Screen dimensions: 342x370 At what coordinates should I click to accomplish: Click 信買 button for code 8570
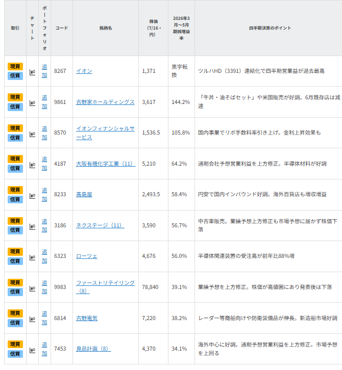pos(15,138)
